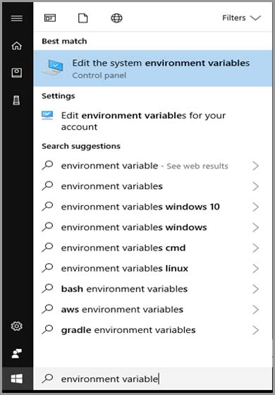
Task: Select the device tower sidebar icon
Action: [x=17, y=100]
